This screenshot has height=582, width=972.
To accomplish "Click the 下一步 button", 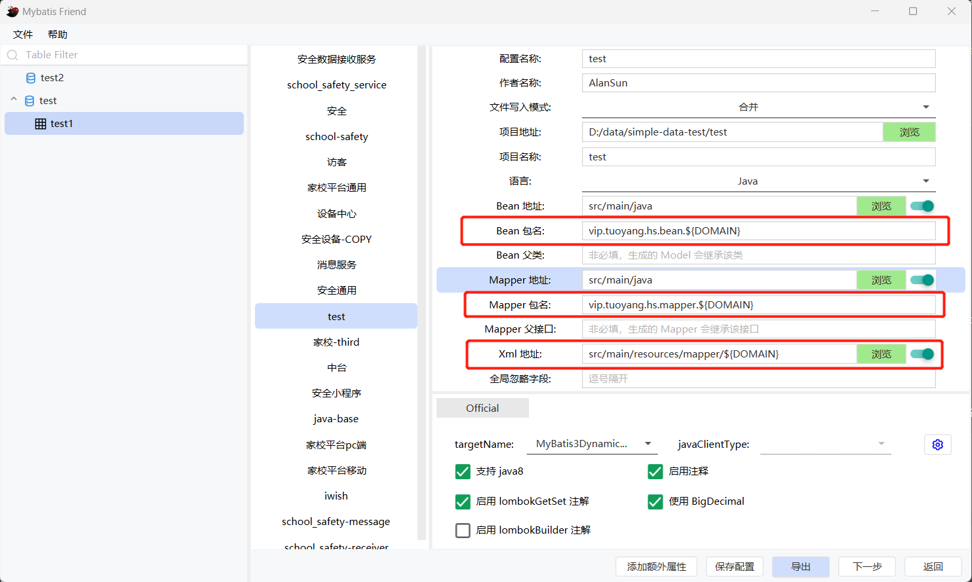I will click(x=867, y=567).
